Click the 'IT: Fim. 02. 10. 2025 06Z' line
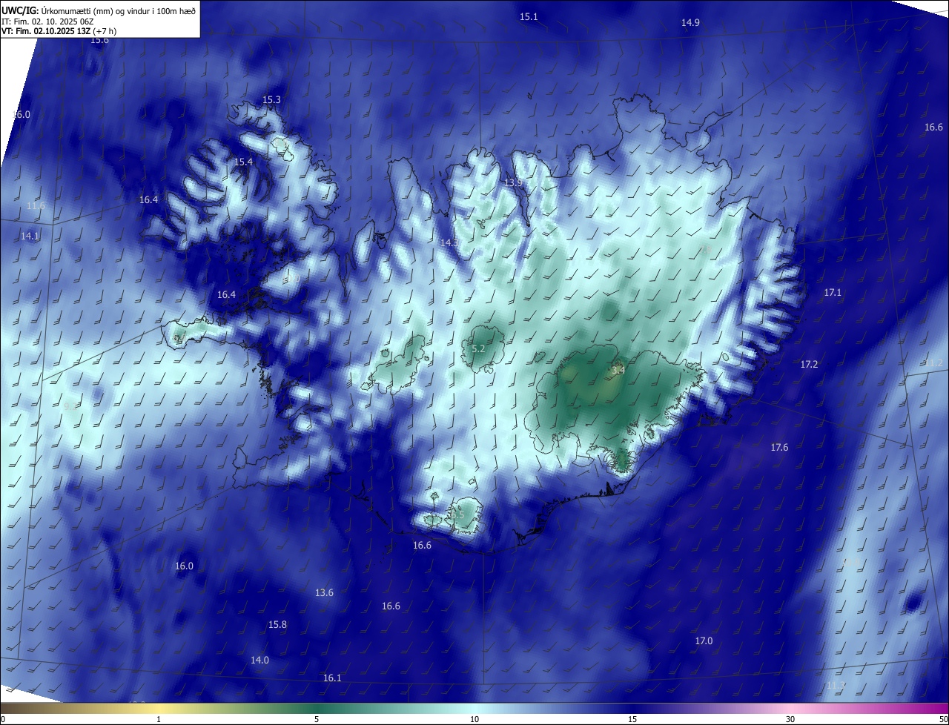The width and height of the screenshot is (949, 725). pos(47,21)
